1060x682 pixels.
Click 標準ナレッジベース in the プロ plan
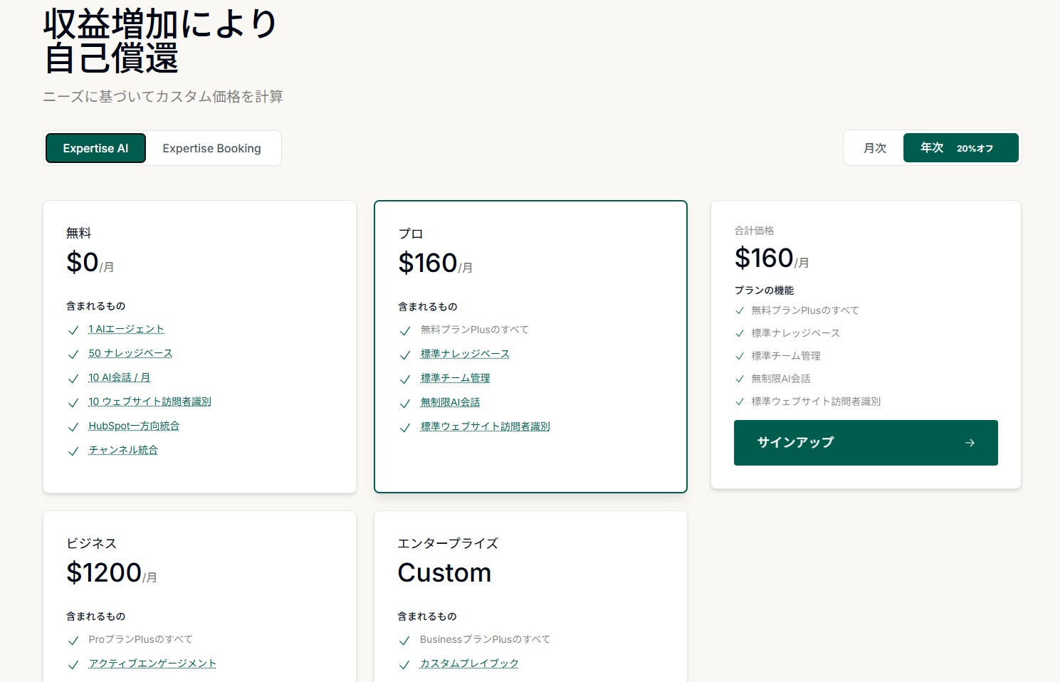point(465,354)
